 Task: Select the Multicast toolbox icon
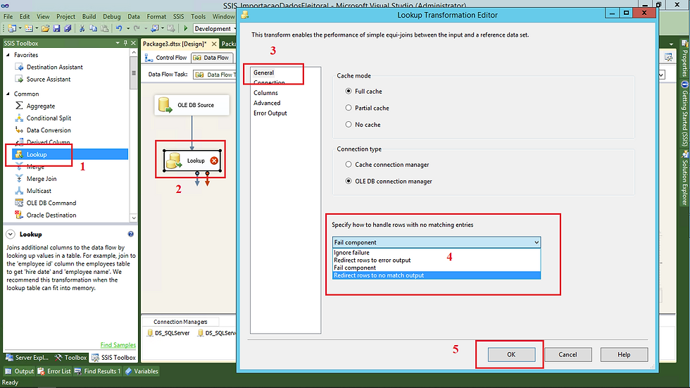pyautogui.click(x=19, y=191)
